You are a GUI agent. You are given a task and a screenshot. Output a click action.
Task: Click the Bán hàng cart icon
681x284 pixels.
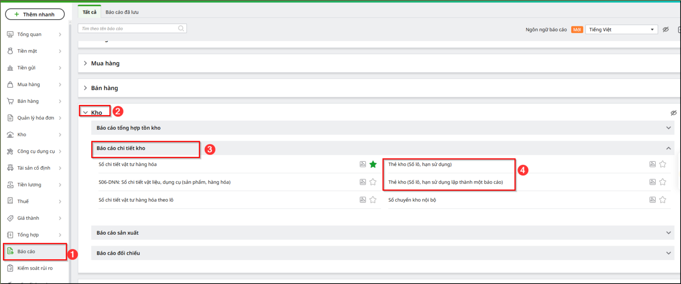10,101
